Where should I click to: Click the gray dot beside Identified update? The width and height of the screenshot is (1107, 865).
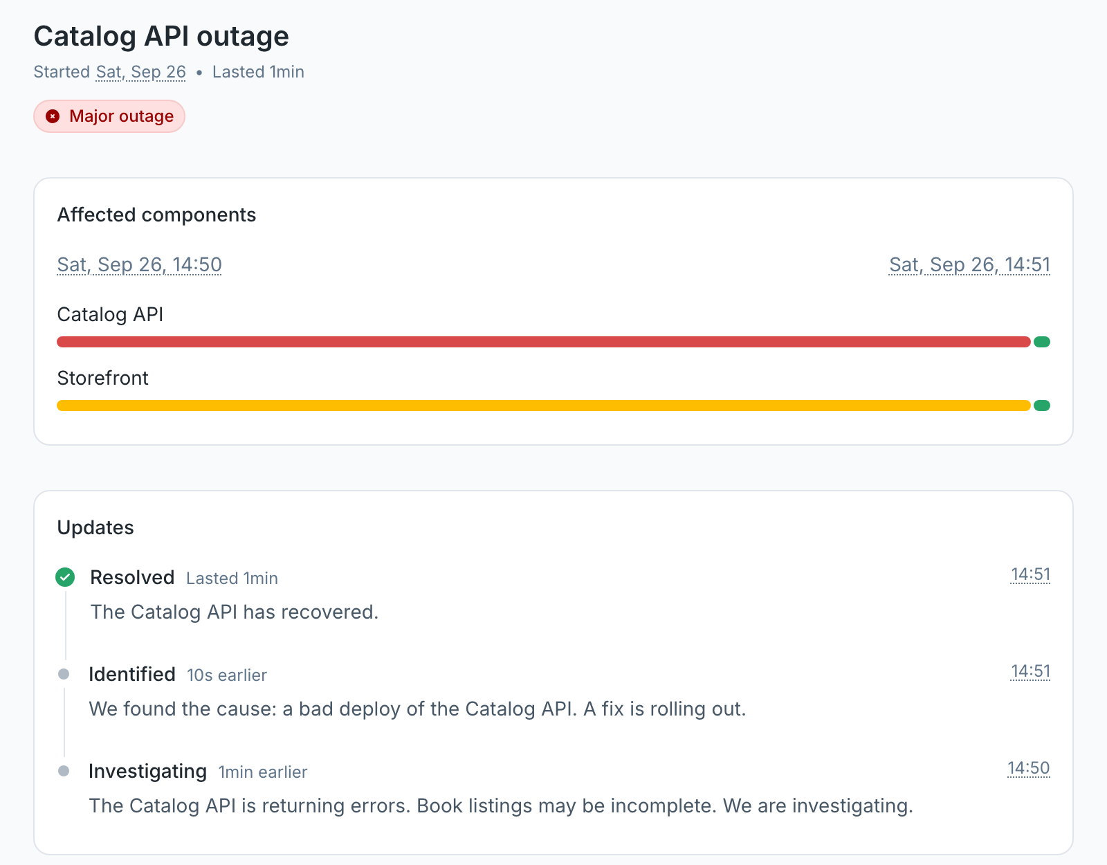pyautogui.click(x=64, y=674)
